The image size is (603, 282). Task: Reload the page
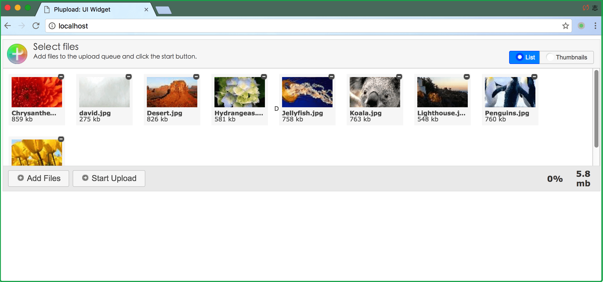[36, 26]
